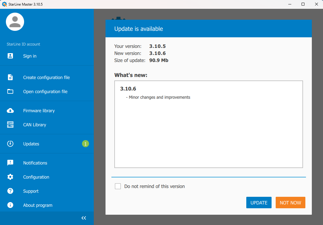Image resolution: width=323 pixels, height=225 pixels.
Task: Click the green Updates badge counter
Action: tap(85, 144)
